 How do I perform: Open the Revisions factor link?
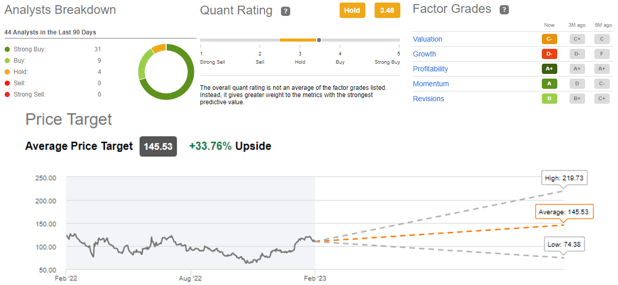[x=428, y=99]
